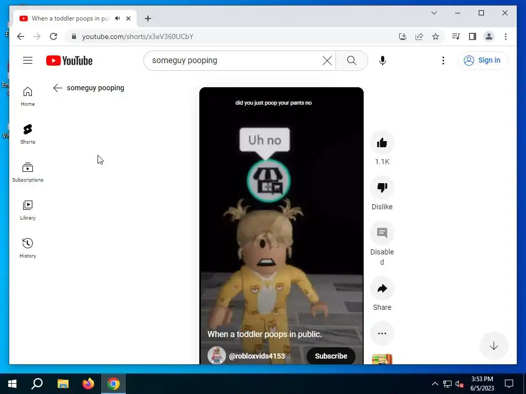Open @robloxvids4153 channel link
Image resolution: width=526 pixels, height=394 pixels.
pyautogui.click(x=257, y=356)
